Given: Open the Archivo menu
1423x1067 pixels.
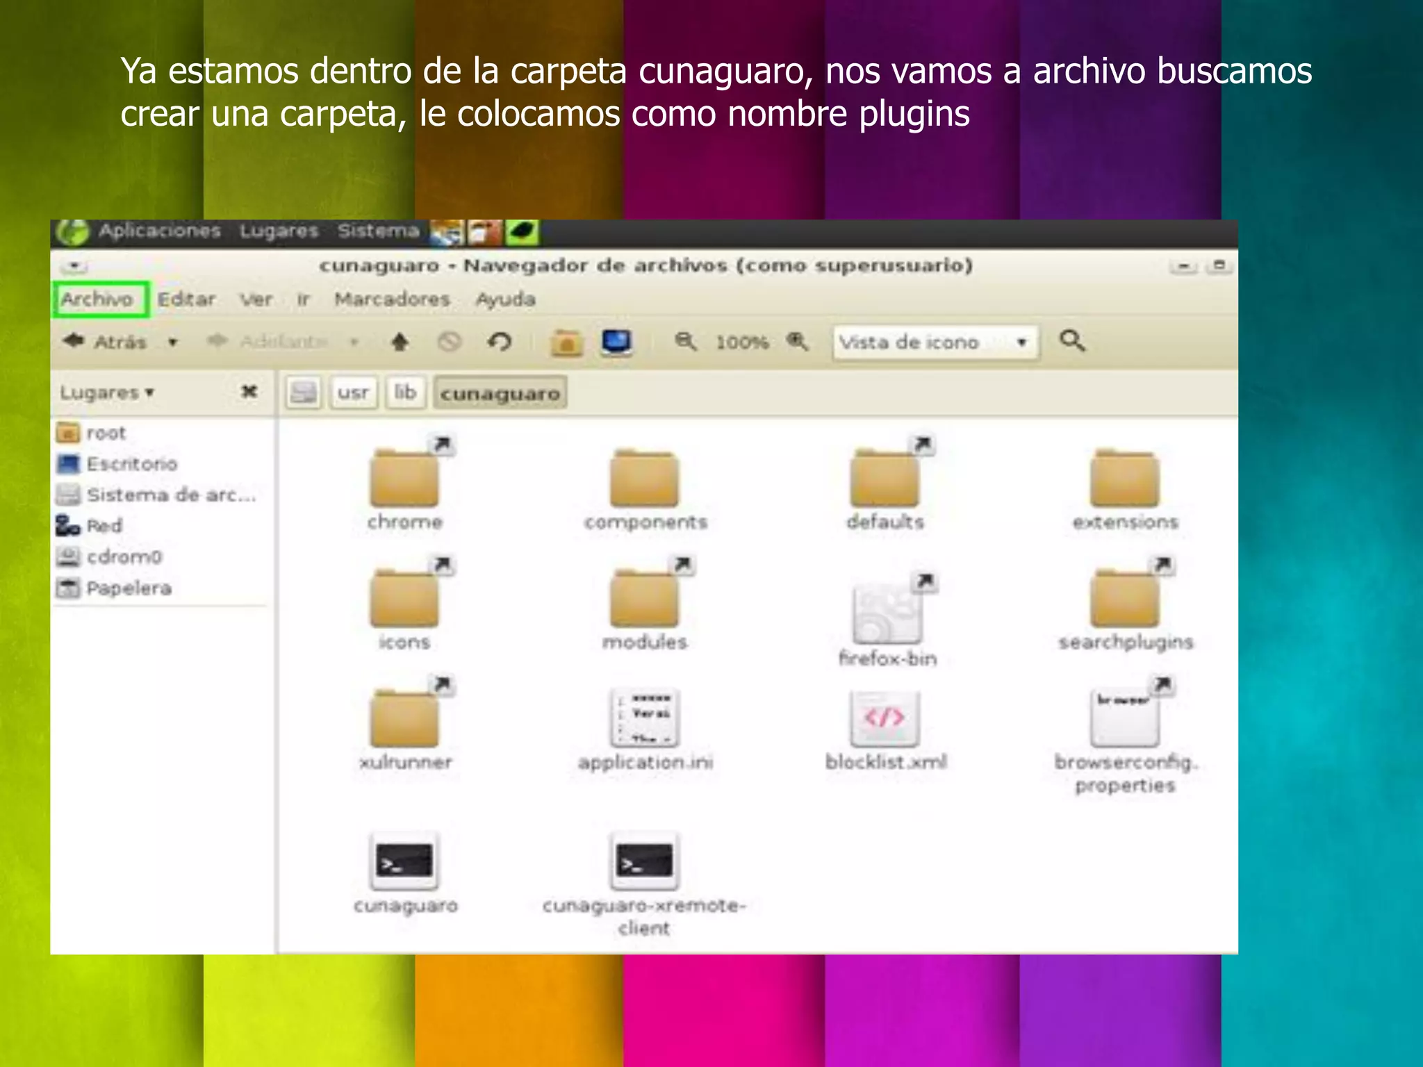Looking at the screenshot, I should 98,299.
